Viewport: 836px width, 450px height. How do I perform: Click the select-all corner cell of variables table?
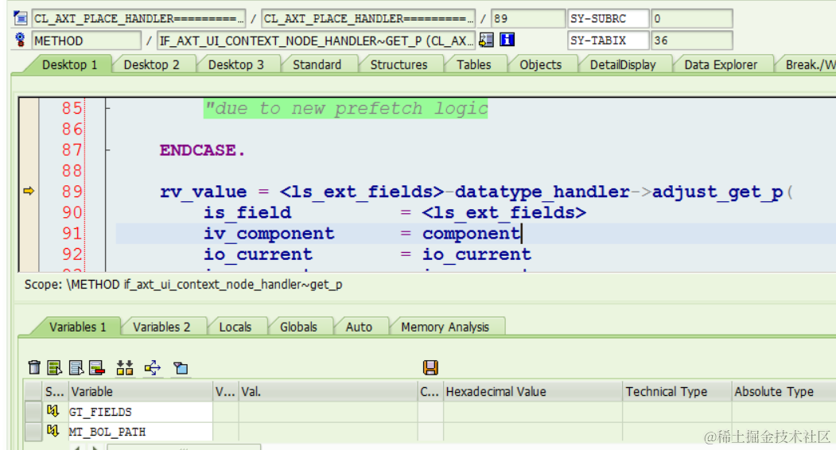[x=33, y=391]
